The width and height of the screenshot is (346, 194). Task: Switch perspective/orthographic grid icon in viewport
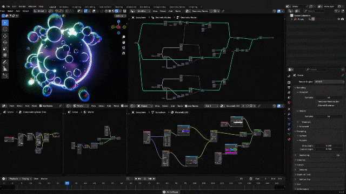point(124,53)
